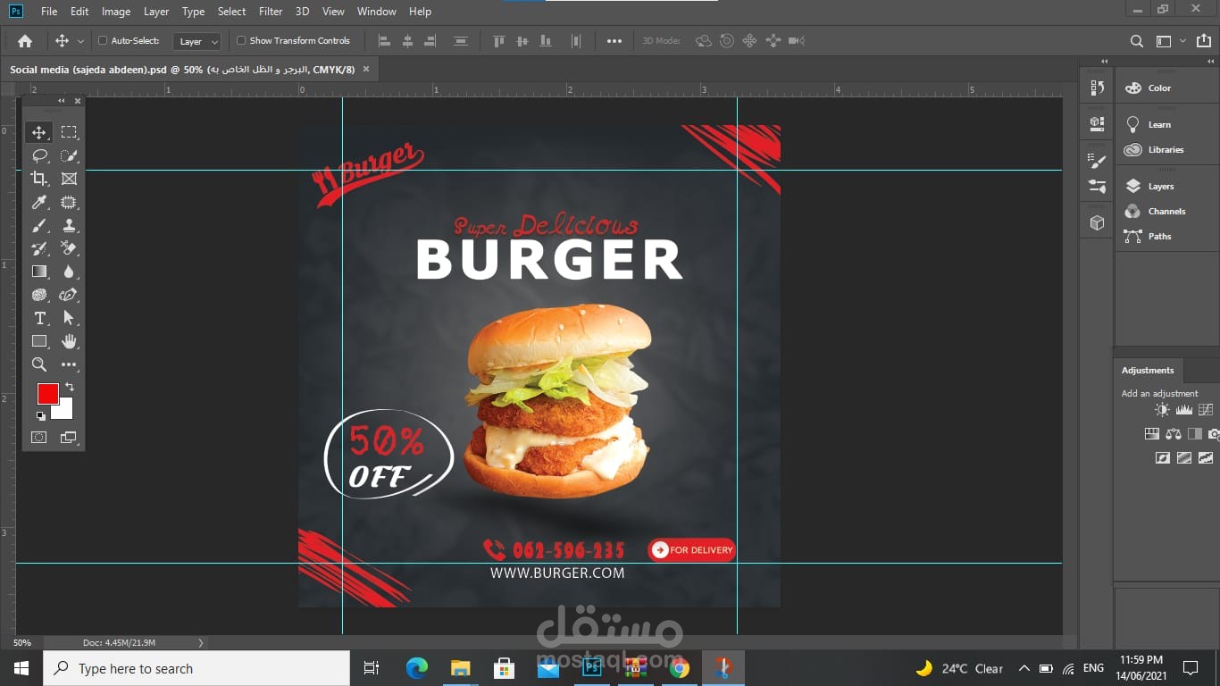Open the Layer menu

coord(156,12)
